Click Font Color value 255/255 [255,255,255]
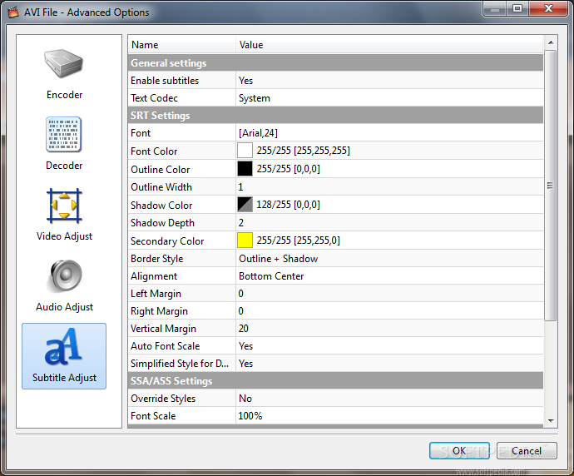This screenshot has height=476, width=574. coord(303,150)
